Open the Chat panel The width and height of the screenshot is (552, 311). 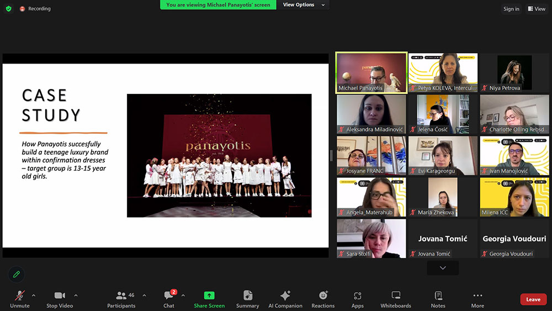169,299
